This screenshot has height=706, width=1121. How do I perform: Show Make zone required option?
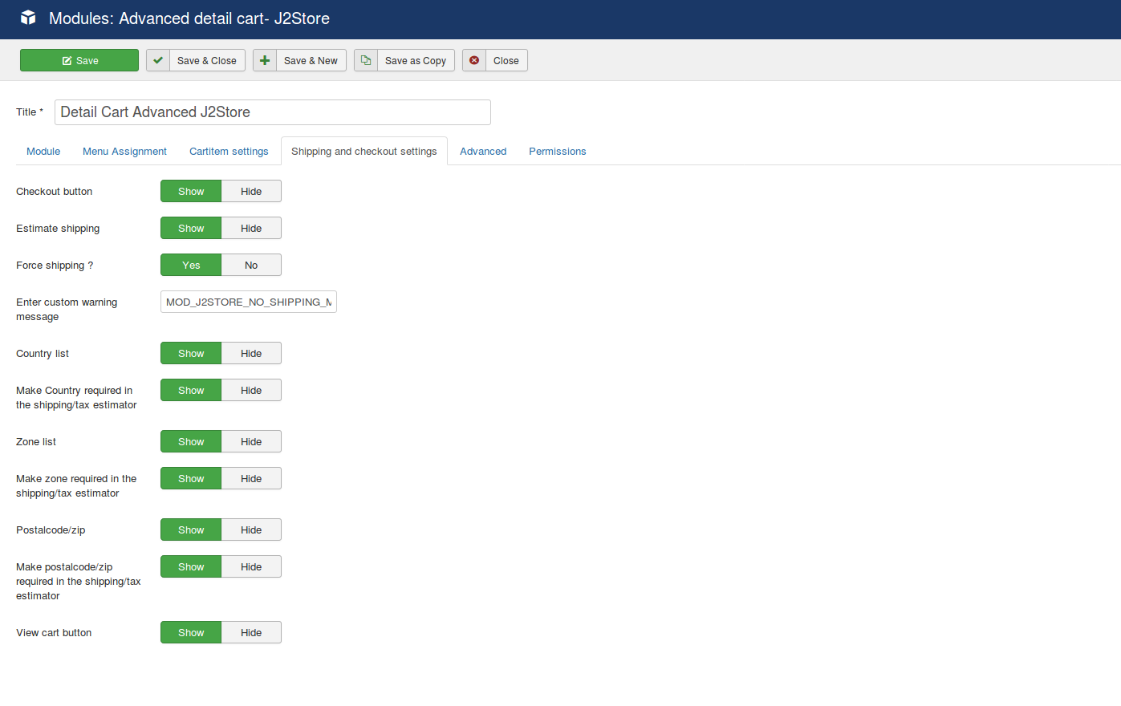pyautogui.click(x=191, y=478)
